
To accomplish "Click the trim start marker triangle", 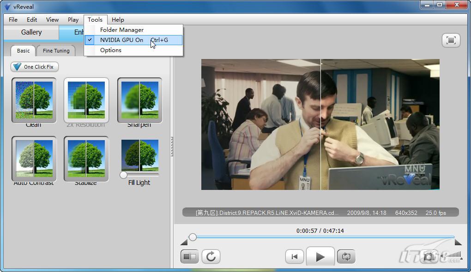I will 184,242.
